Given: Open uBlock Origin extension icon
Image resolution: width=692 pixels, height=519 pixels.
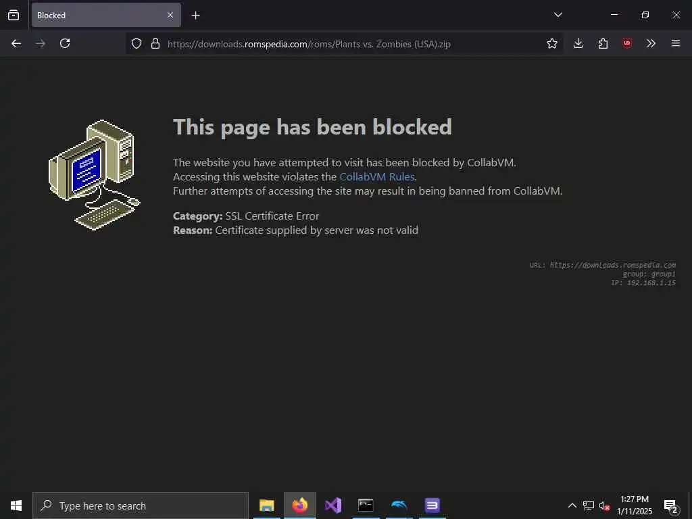Looking at the screenshot, I should point(627,43).
